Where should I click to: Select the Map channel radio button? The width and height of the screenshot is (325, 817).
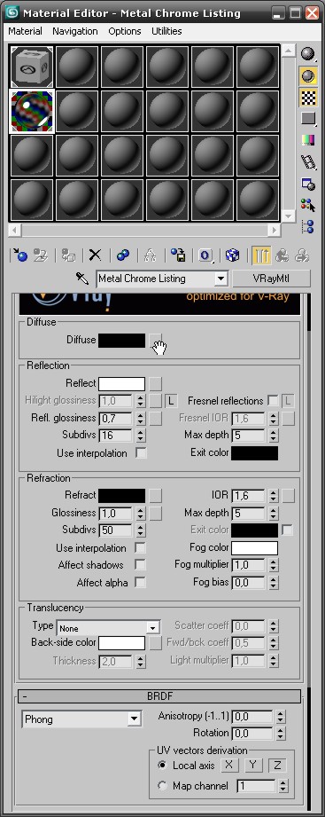163,785
